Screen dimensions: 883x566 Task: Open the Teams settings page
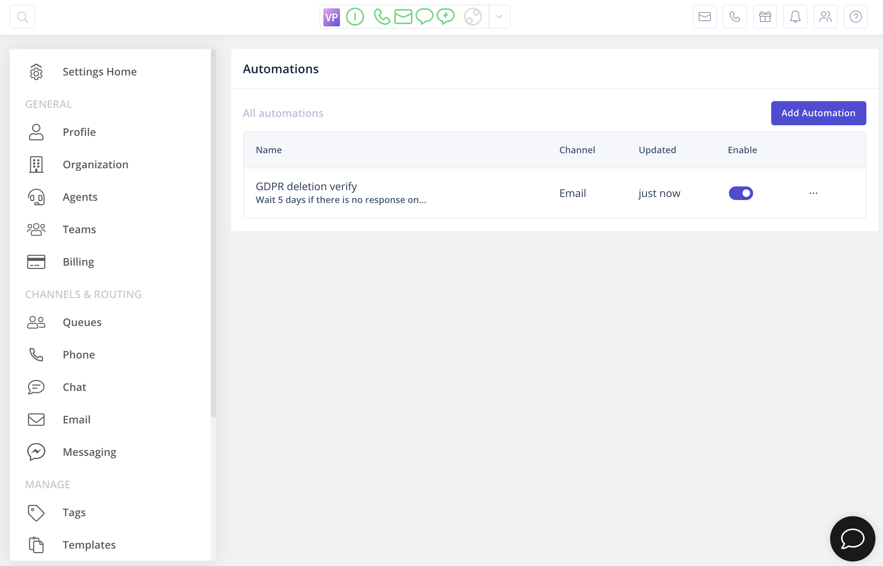[x=79, y=229]
